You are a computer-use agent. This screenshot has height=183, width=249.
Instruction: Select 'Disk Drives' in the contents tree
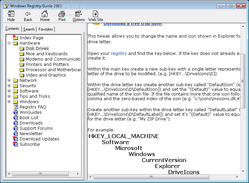pyautogui.click(x=37, y=48)
